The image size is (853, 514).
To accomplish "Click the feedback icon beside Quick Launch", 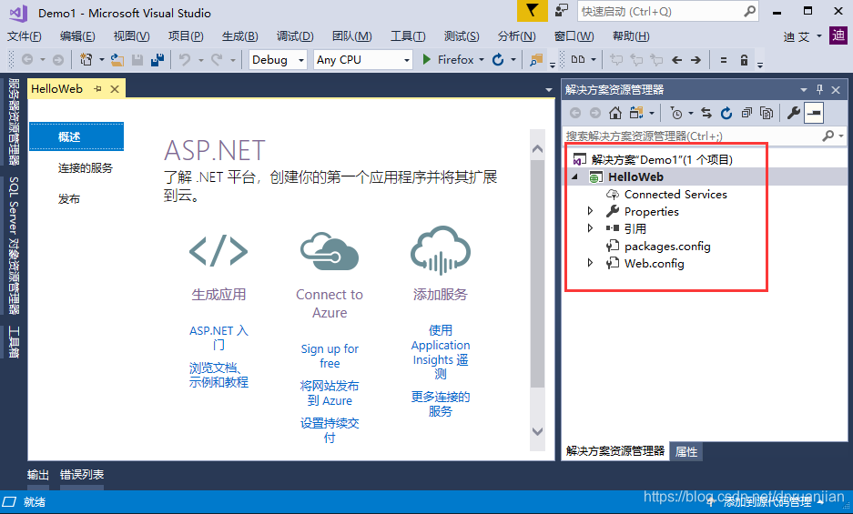I will pos(561,11).
